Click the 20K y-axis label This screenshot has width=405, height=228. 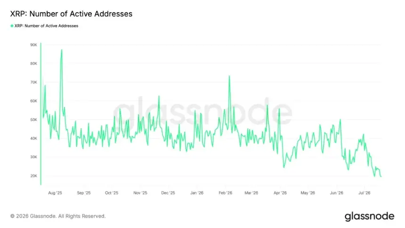coord(33,176)
